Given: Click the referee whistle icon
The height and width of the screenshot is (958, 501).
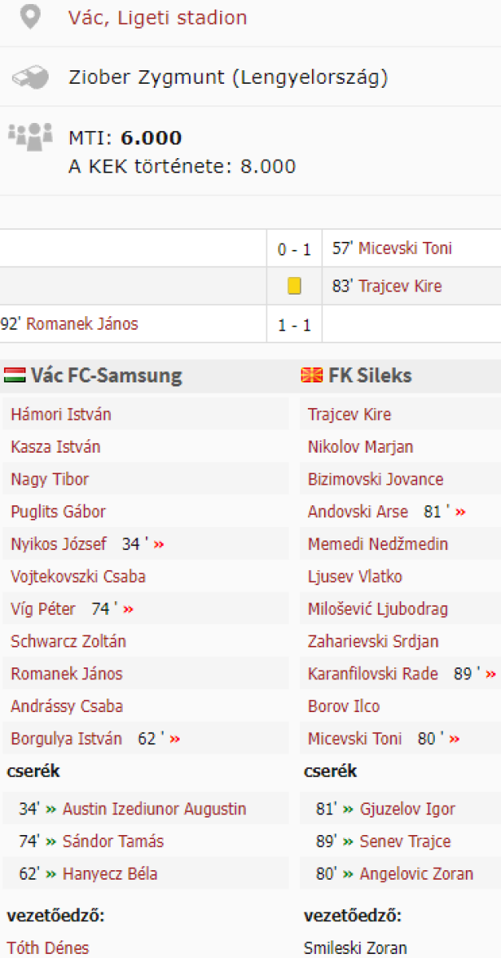Looking at the screenshot, I should (30, 77).
